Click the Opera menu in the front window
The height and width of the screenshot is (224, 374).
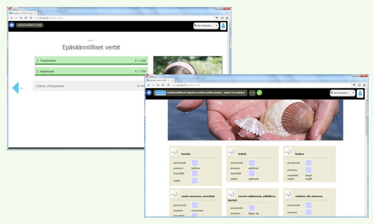[x=151, y=76]
